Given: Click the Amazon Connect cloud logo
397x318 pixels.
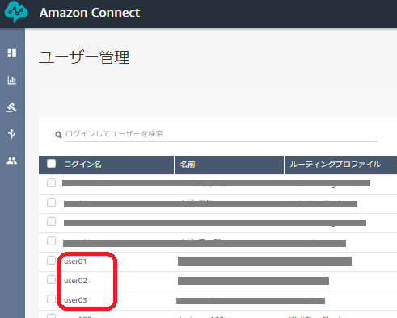Looking at the screenshot, I should (x=16, y=11).
